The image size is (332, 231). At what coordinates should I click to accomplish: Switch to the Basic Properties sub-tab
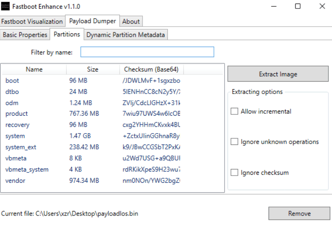25,35
